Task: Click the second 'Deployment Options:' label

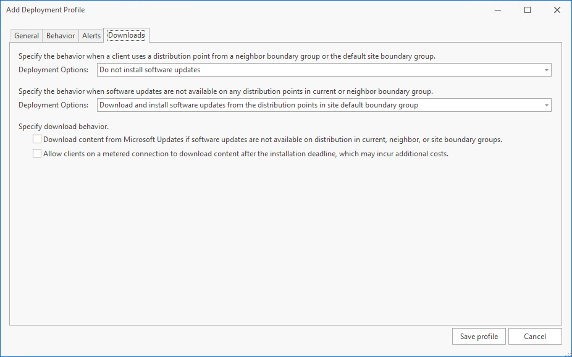Action: pos(54,106)
